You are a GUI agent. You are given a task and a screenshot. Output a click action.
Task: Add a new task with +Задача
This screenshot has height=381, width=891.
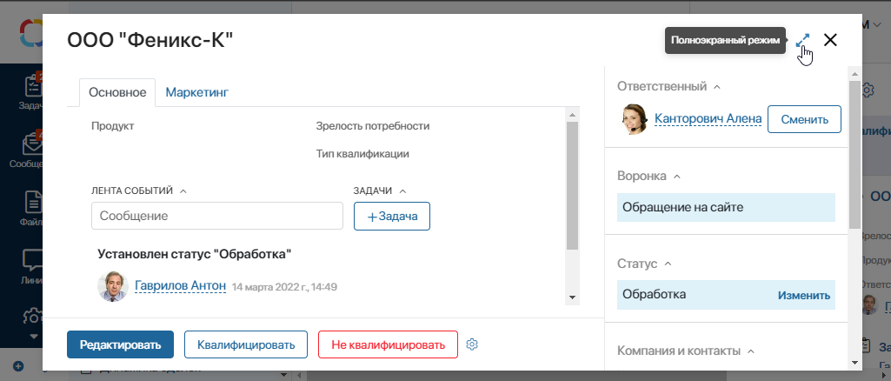pyautogui.click(x=392, y=216)
